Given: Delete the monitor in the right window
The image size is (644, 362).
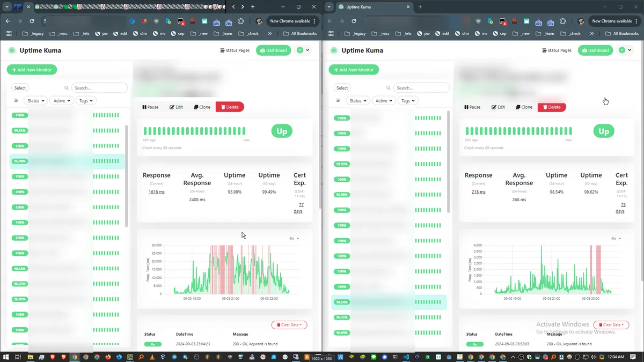Looking at the screenshot, I should pyautogui.click(x=551, y=107).
